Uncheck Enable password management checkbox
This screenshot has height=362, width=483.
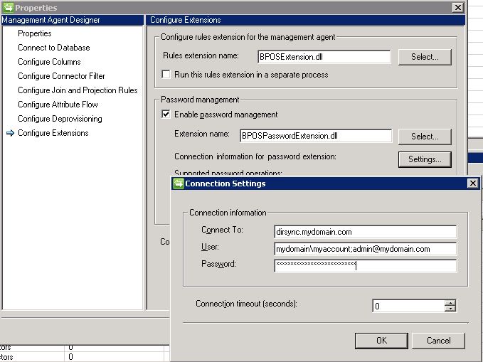point(166,115)
